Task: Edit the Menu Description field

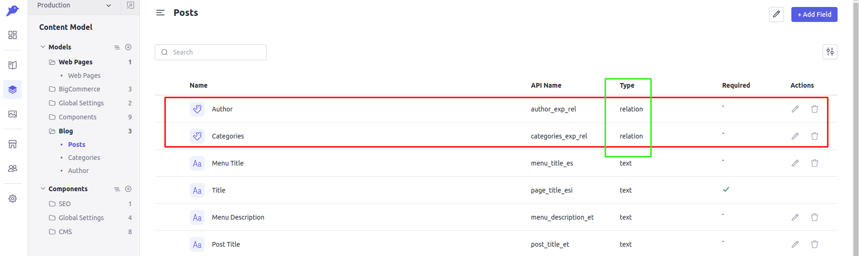Action: click(x=795, y=217)
